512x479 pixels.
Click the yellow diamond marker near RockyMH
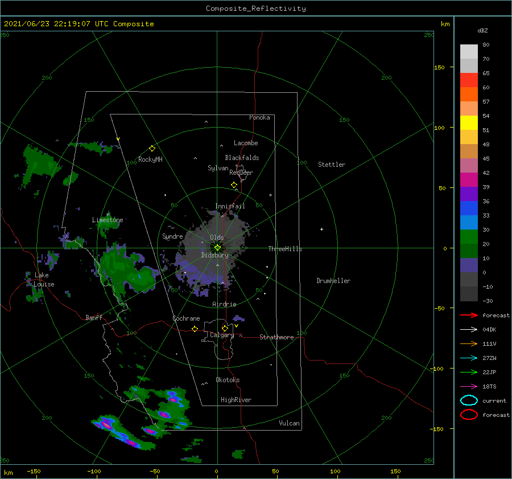click(x=152, y=149)
